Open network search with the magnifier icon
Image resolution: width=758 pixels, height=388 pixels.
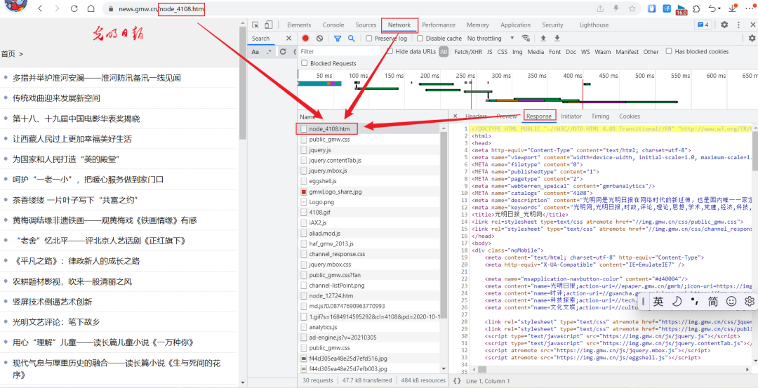[352, 39]
